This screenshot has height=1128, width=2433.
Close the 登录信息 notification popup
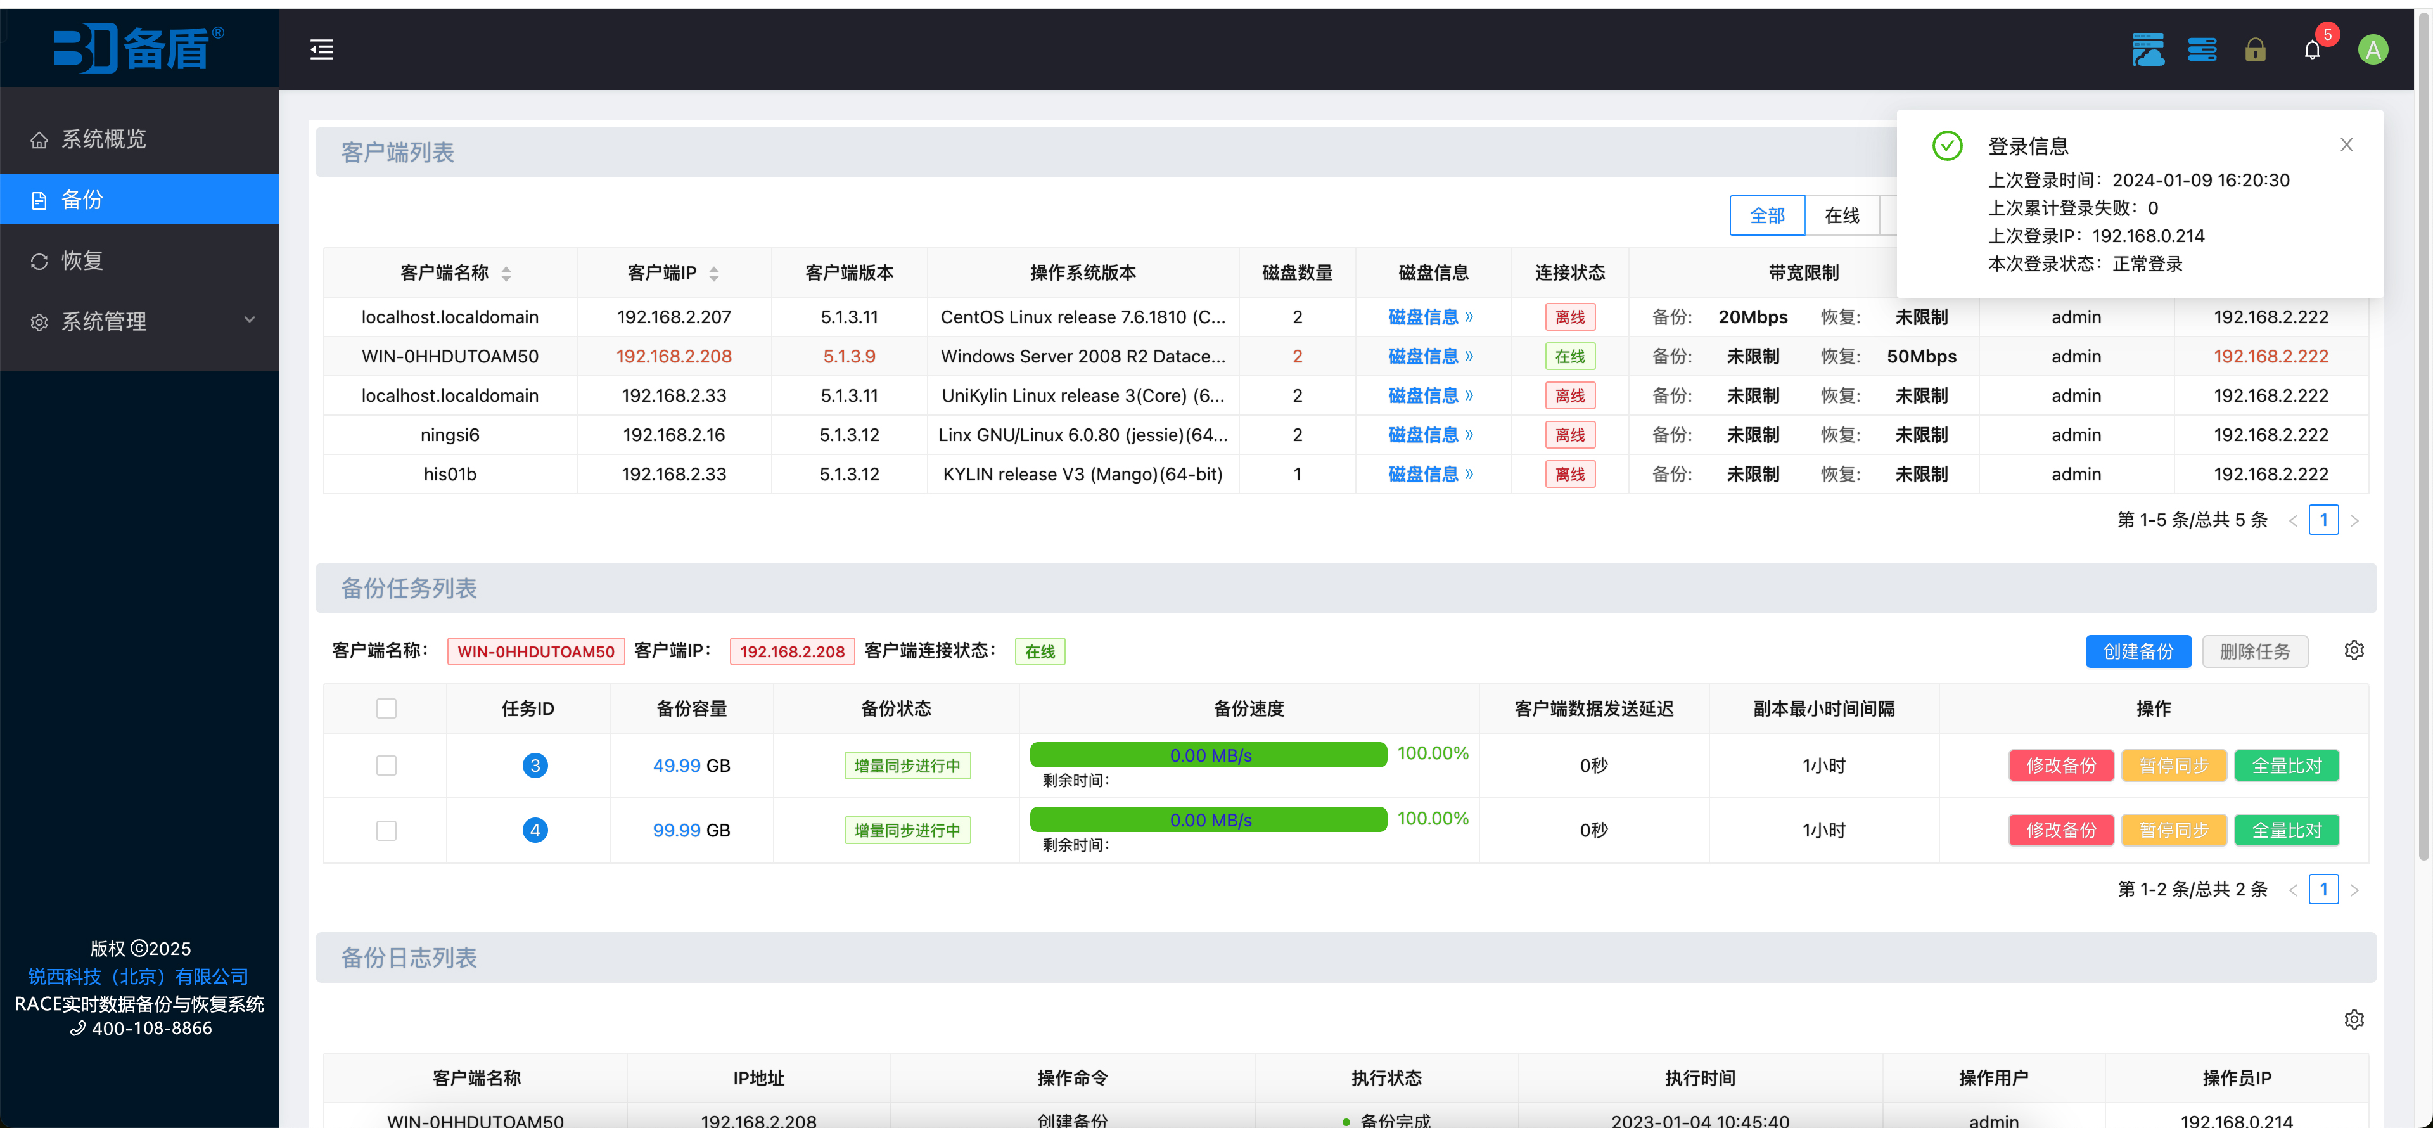coord(2346,144)
